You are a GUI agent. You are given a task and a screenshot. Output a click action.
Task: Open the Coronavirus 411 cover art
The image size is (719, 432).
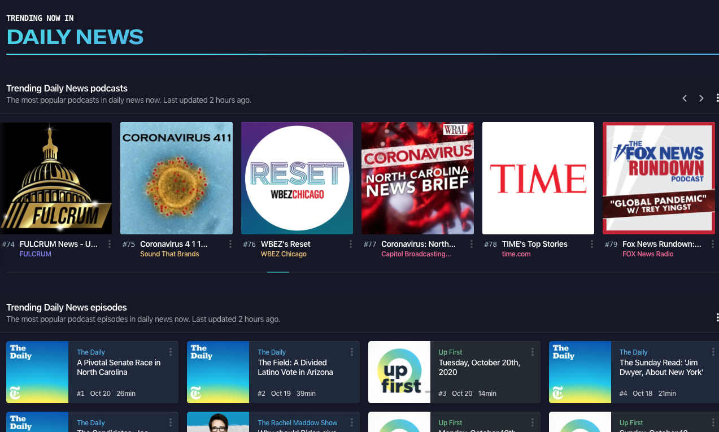point(176,178)
